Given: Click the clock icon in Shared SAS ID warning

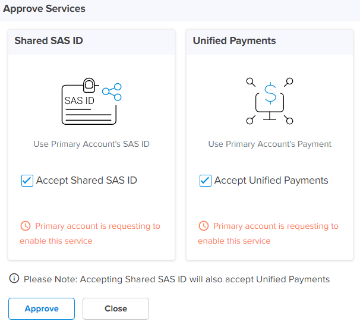Looking at the screenshot, I should [26, 226].
